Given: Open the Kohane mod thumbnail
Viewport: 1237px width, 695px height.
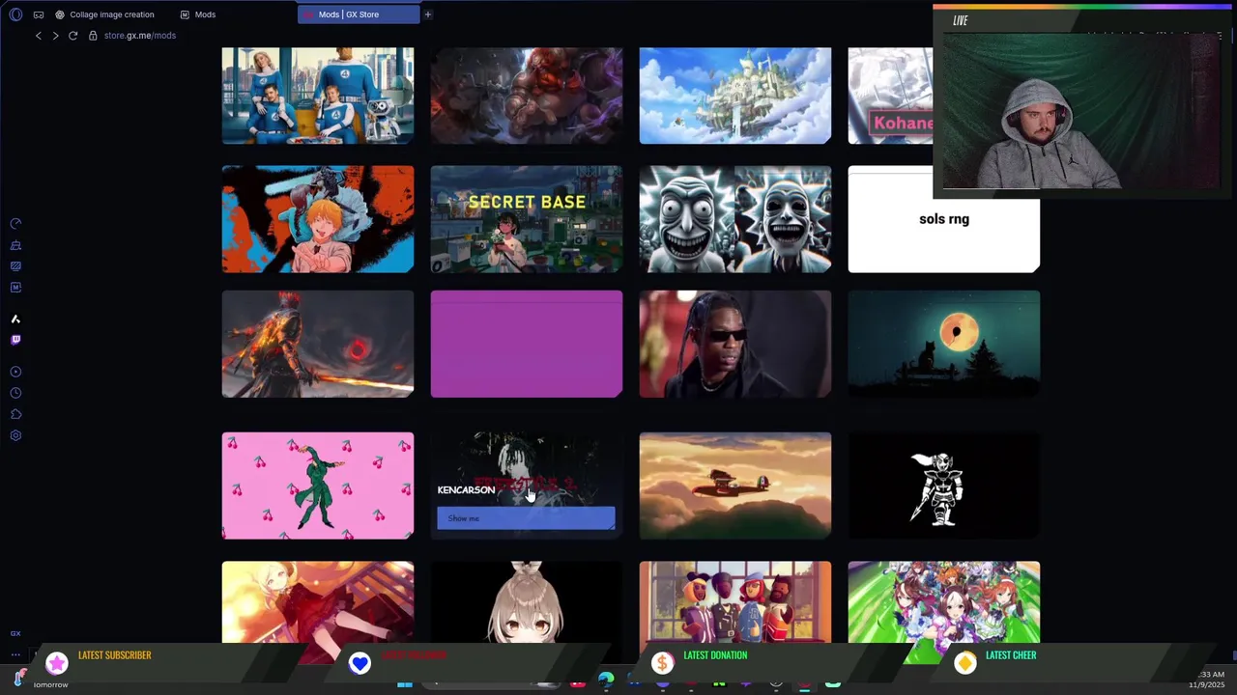Looking at the screenshot, I should (890, 96).
